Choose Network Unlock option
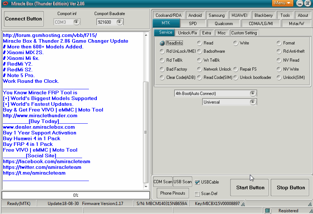Image resolution: width=313 pixels, height=214 pixels. click(199, 69)
